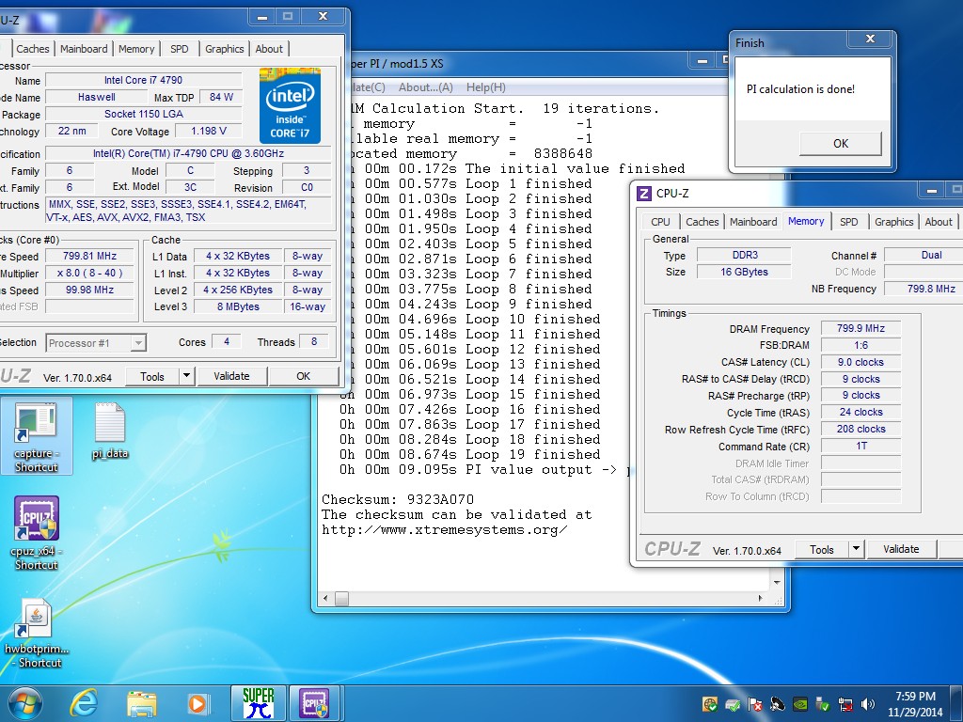963x722 pixels.
Task: Click Super PI scroll down arrow
Action: point(777,582)
